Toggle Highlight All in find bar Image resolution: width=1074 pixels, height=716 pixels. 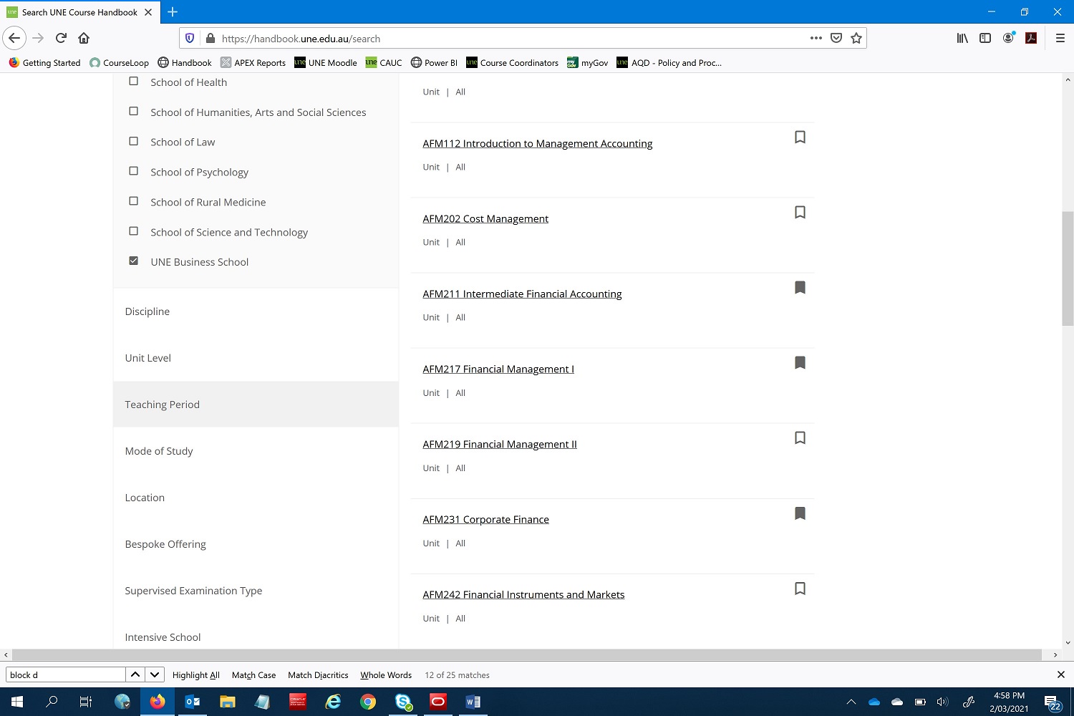[195, 675]
